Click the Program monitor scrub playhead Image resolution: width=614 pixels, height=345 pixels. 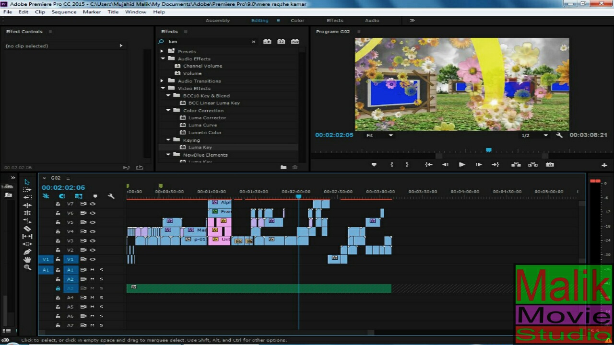488,150
